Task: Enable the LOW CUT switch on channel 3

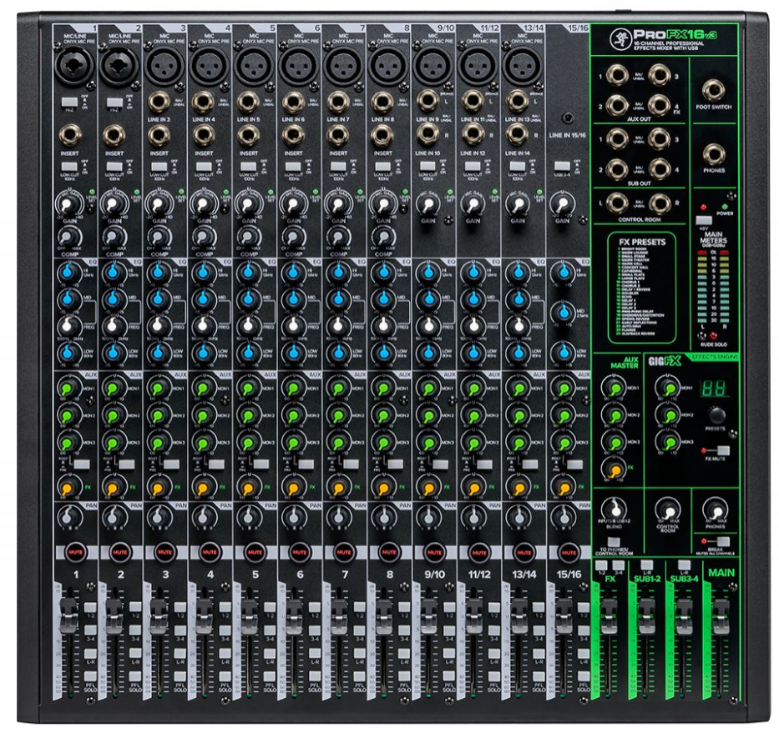Action: coord(159,166)
